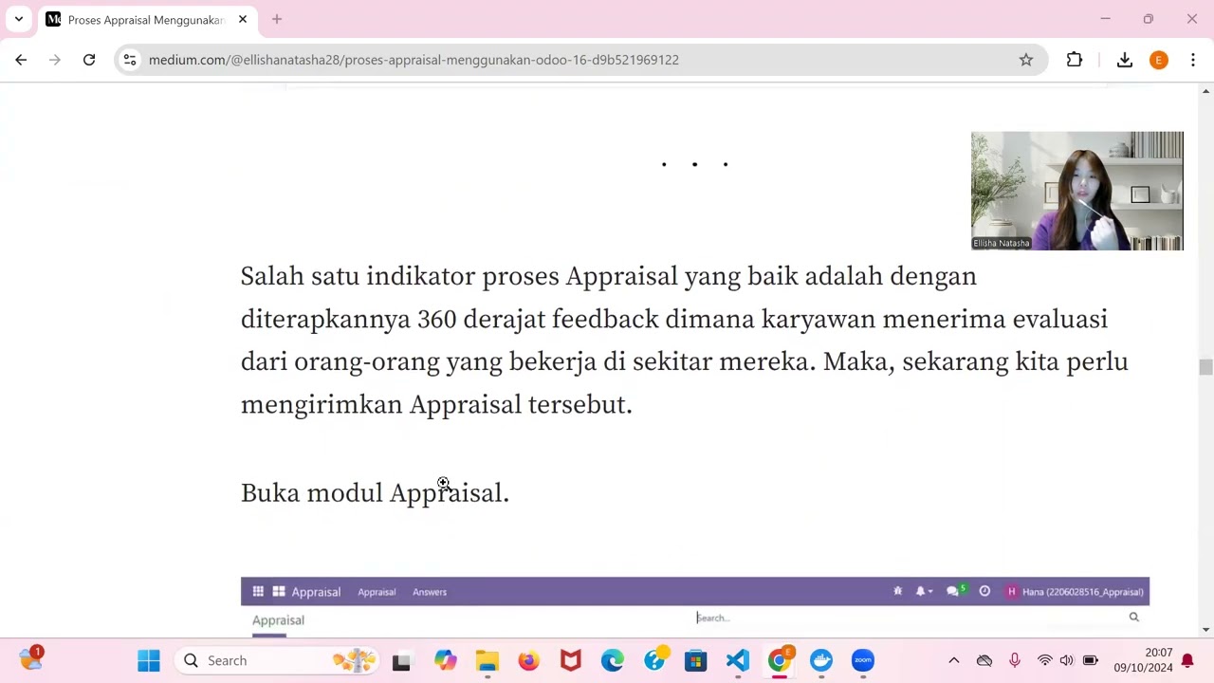The height and width of the screenshot is (683, 1214).
Task: Click the paragraph starting "Salah satu indikator"
Action: coord(684,341)
